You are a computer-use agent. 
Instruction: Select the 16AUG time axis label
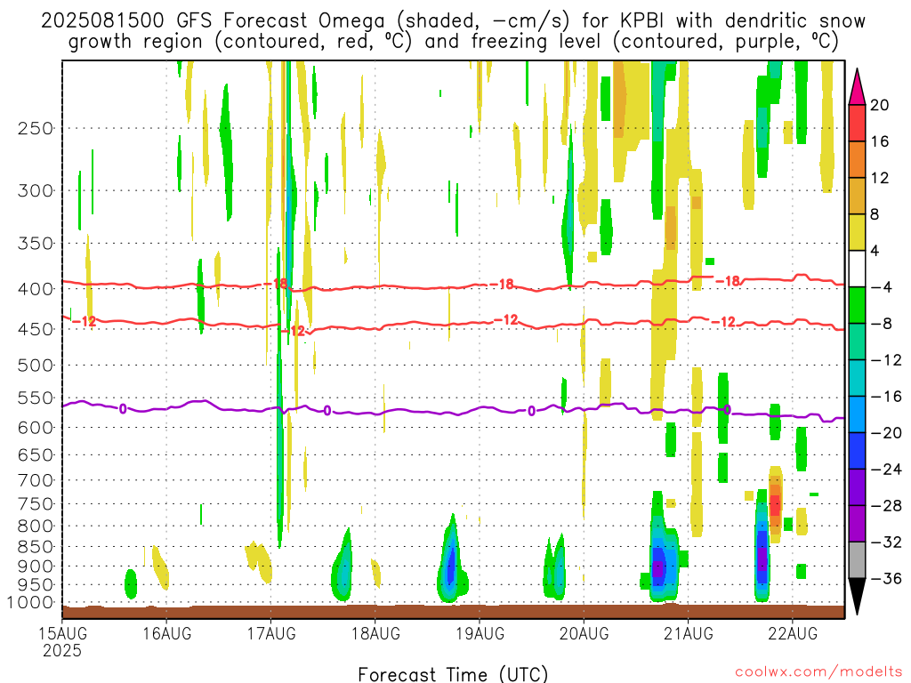click(x=166, y=633)
